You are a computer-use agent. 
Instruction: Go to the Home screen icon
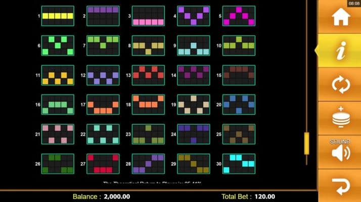340,18
